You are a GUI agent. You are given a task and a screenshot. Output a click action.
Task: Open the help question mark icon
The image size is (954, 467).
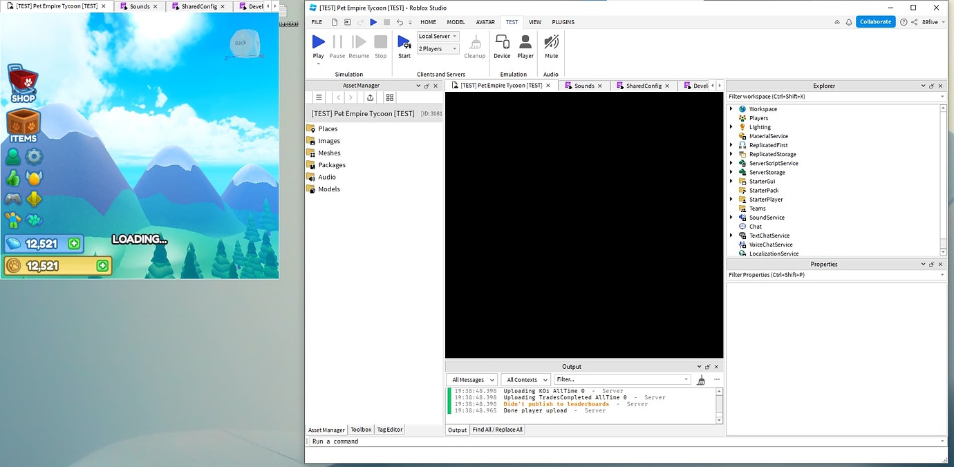[904, 22]
